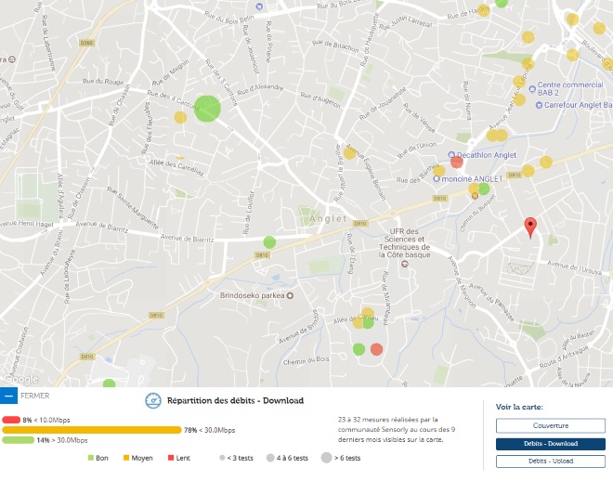This screenshot has width=613, height=481.
Task: Click the moncine ANGLET place icon
Action: pyautogui.click(x=437, y=179)
